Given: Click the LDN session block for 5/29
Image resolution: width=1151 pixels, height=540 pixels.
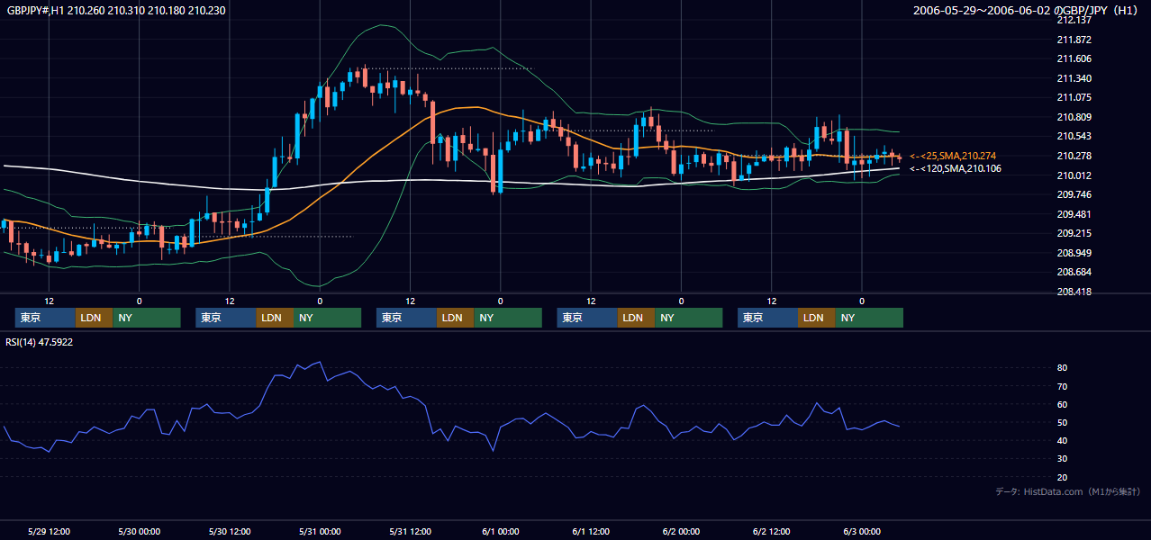Looking at the screenshot, I should [94, 318].
